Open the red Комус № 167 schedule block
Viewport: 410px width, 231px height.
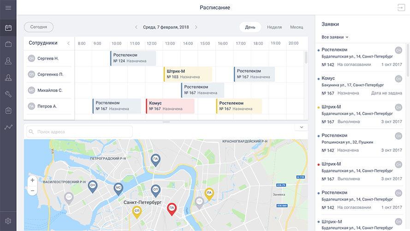click(x=170, y=106)
